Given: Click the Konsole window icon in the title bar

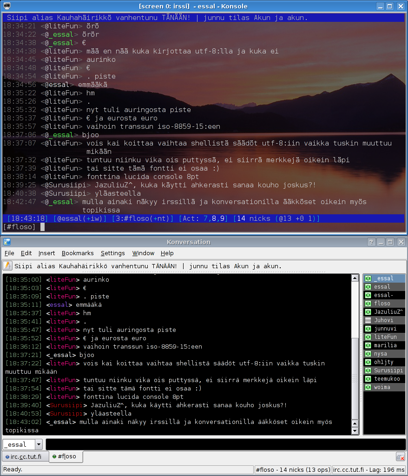Looking at the screenshot, I should (x=7, y=6).
